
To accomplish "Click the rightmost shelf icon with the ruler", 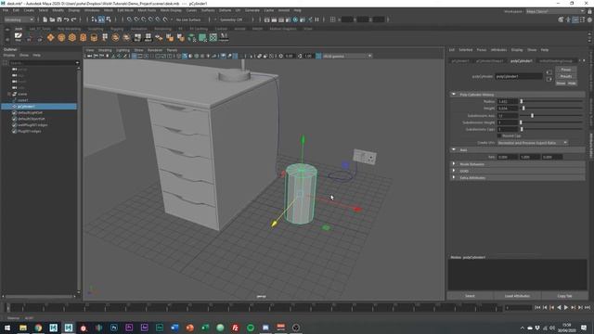I will pyautogui.click(x=224, y=37).
